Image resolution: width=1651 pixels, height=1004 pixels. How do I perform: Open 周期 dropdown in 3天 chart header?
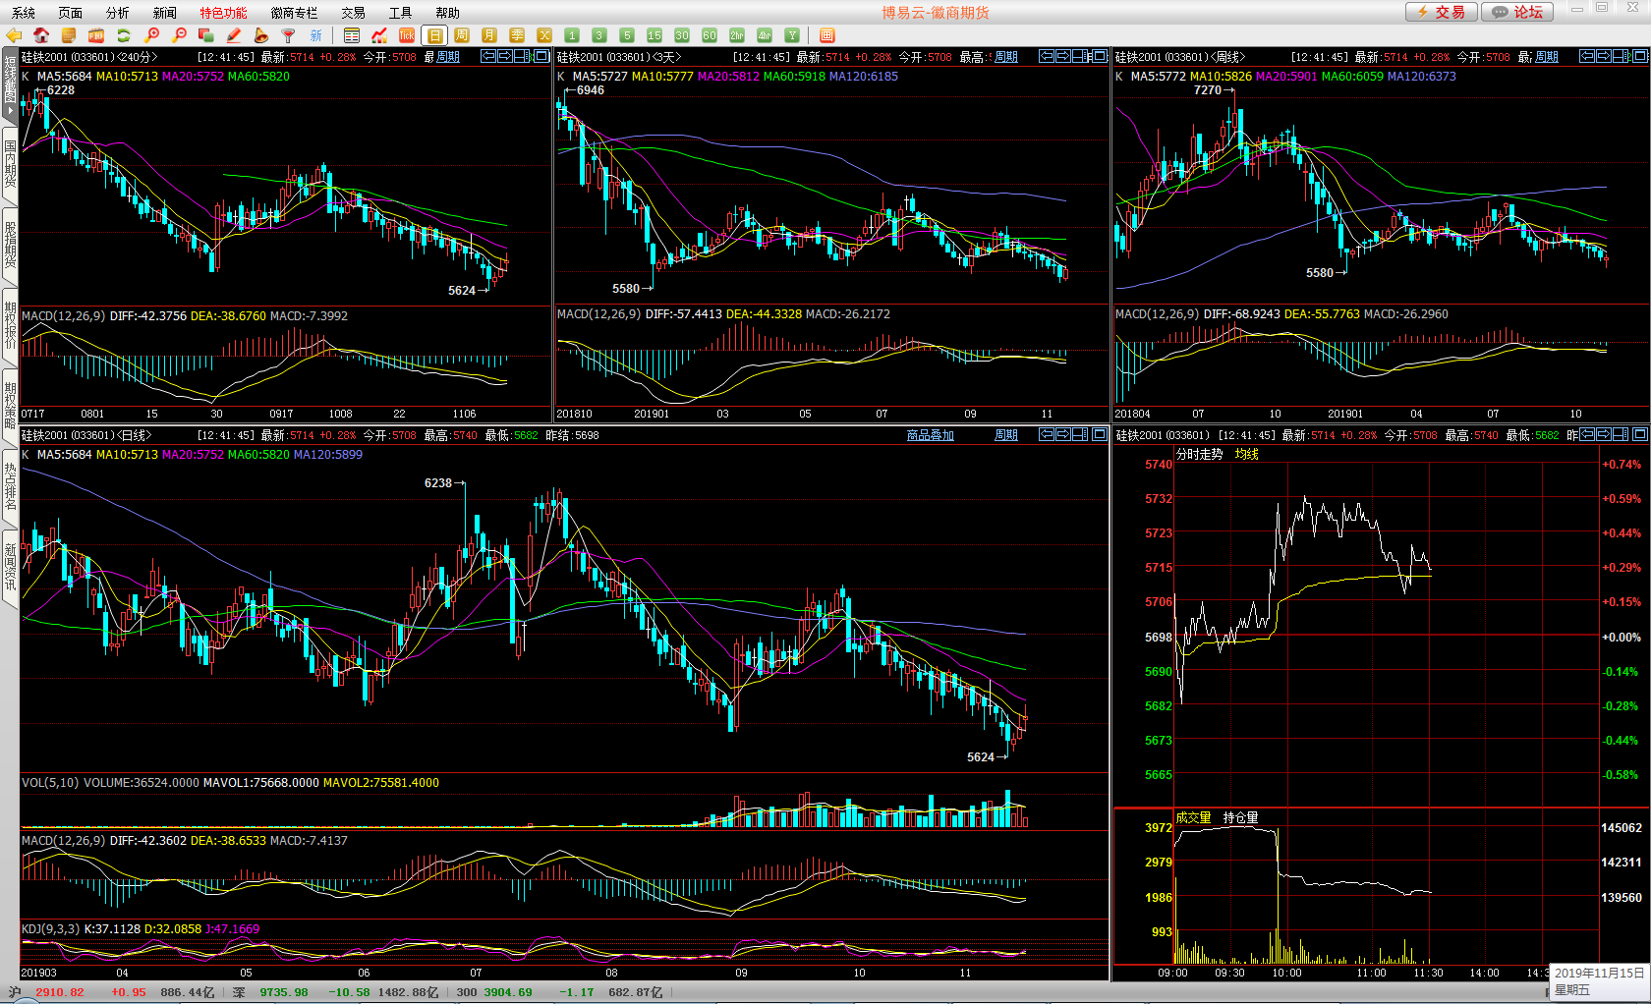coord(1005,57)
